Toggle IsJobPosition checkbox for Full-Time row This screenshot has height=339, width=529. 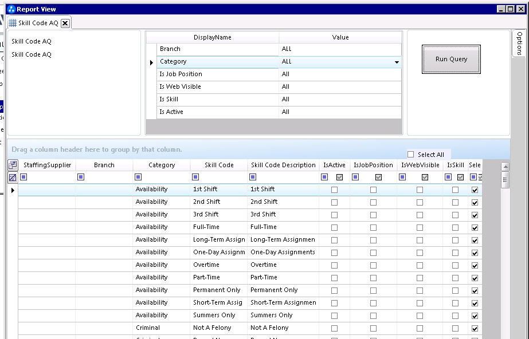point(373,227)
